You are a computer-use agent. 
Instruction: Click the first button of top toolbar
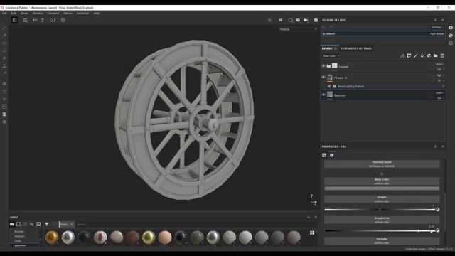coord(14,20)
